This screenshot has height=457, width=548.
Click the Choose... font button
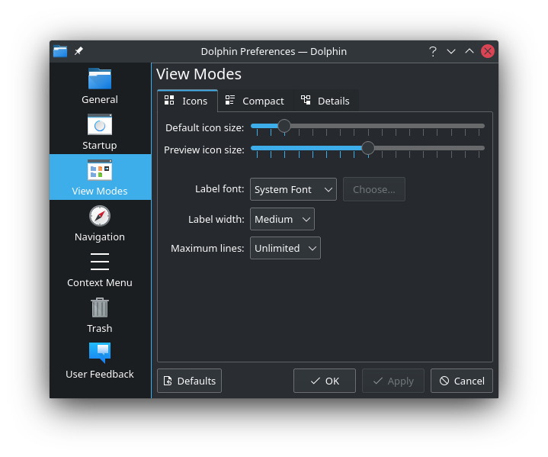click(x=374, y=189)
